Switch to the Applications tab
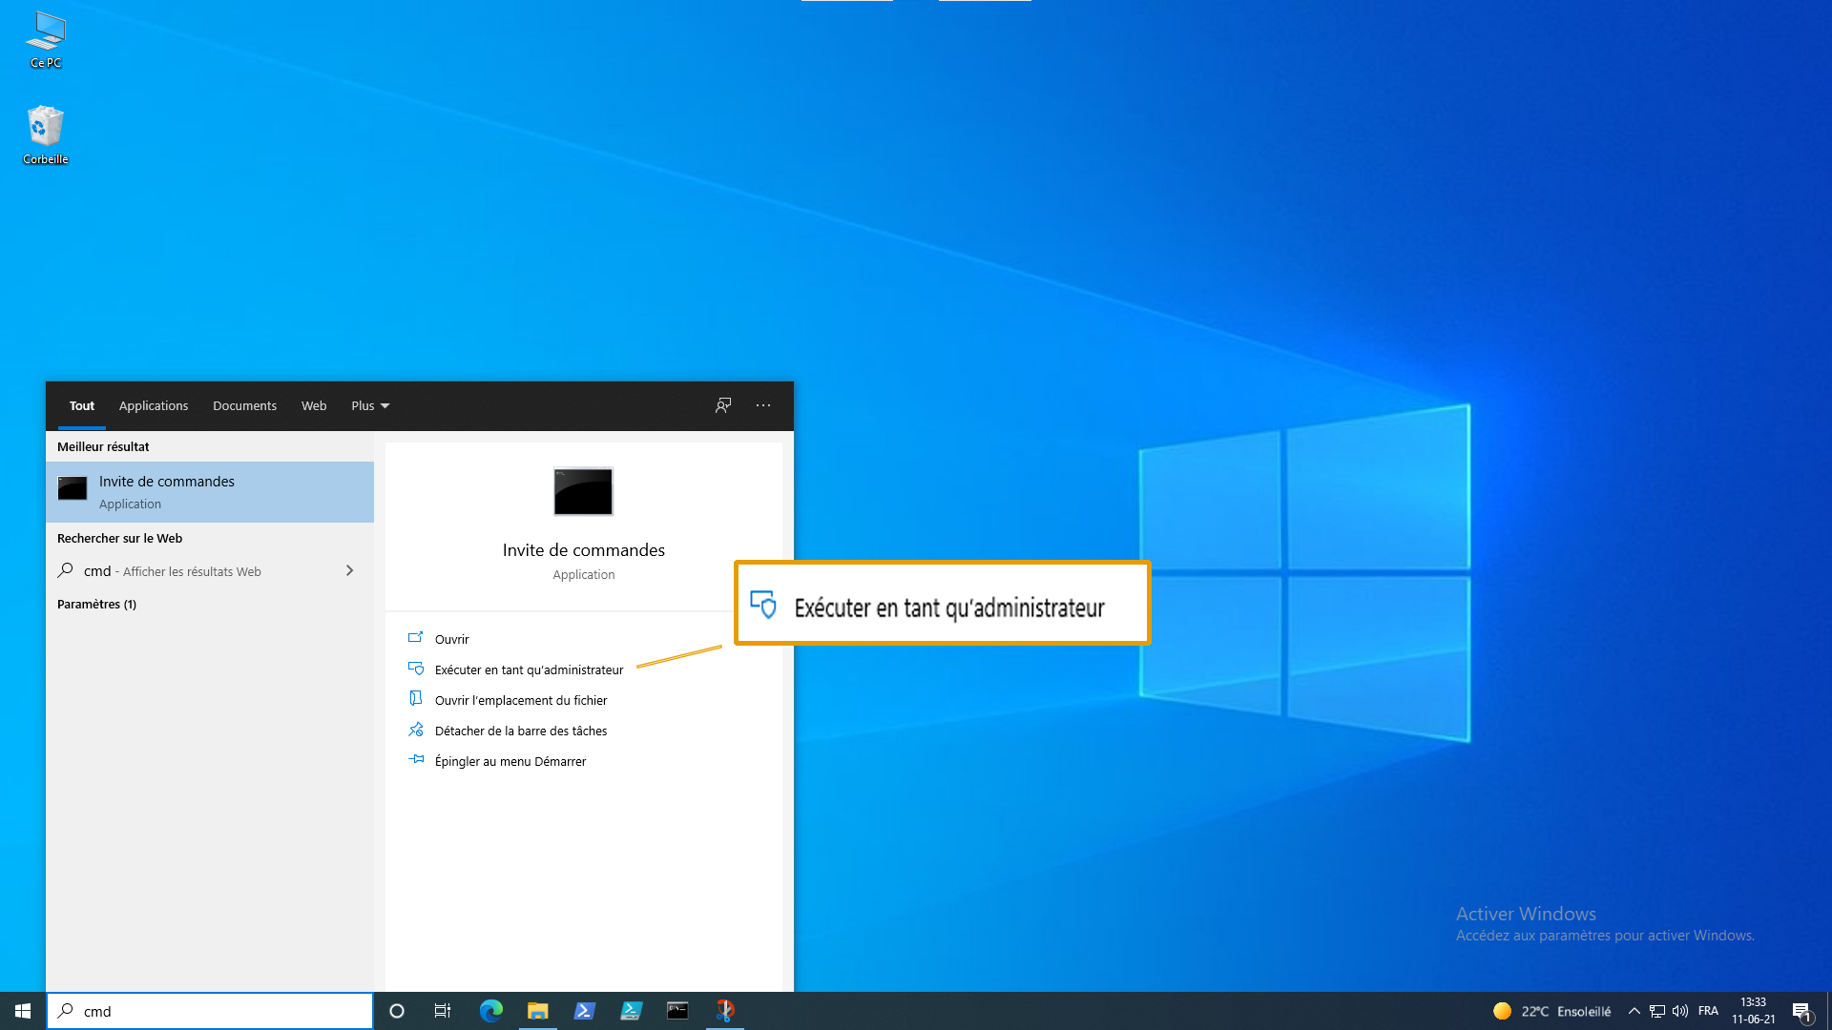The image size is (1832, 1030). (x=154, y=405)
